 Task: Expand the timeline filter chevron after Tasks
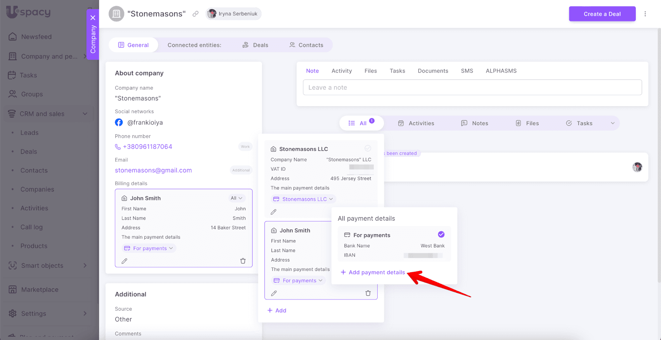[613, 123]
